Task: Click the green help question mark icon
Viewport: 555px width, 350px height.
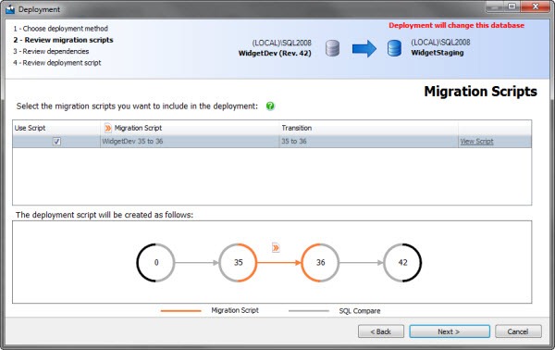Action: click(270, 106)
